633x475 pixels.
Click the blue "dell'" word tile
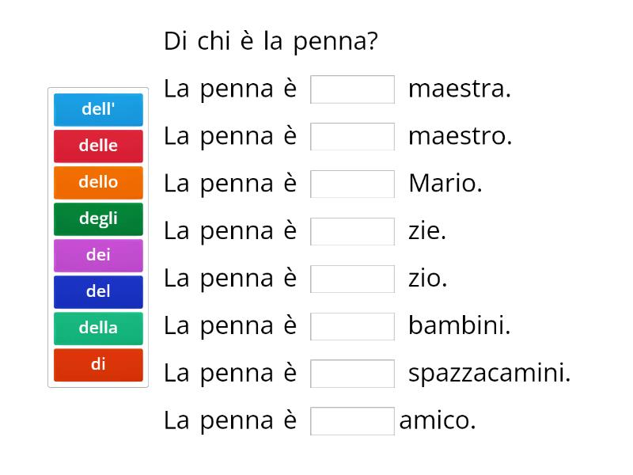pos(98,109)
